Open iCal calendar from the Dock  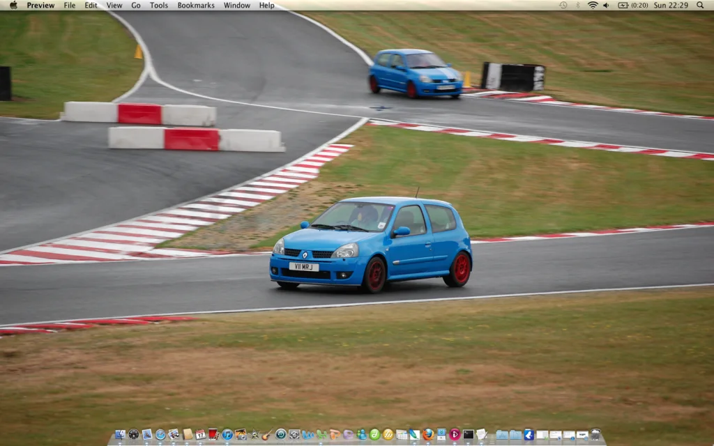pos(201,435)
